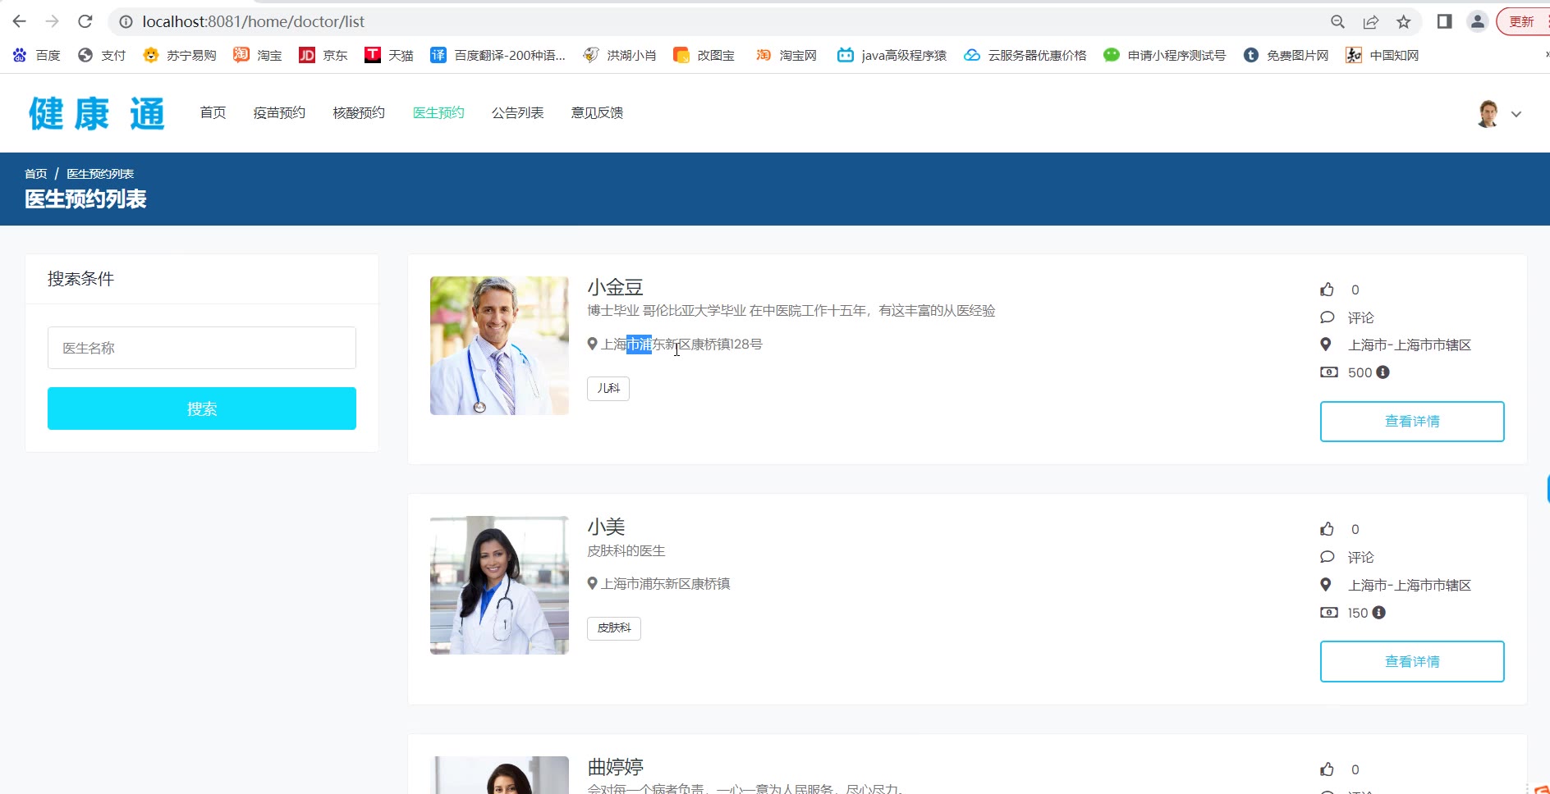1550x794 pixels.
Task: View details for doctor 小美
Action: pos(1412,661)
